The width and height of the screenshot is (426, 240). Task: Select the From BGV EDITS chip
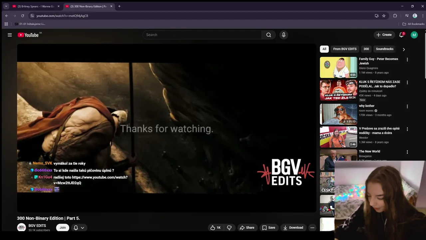(x=345, y=49)
